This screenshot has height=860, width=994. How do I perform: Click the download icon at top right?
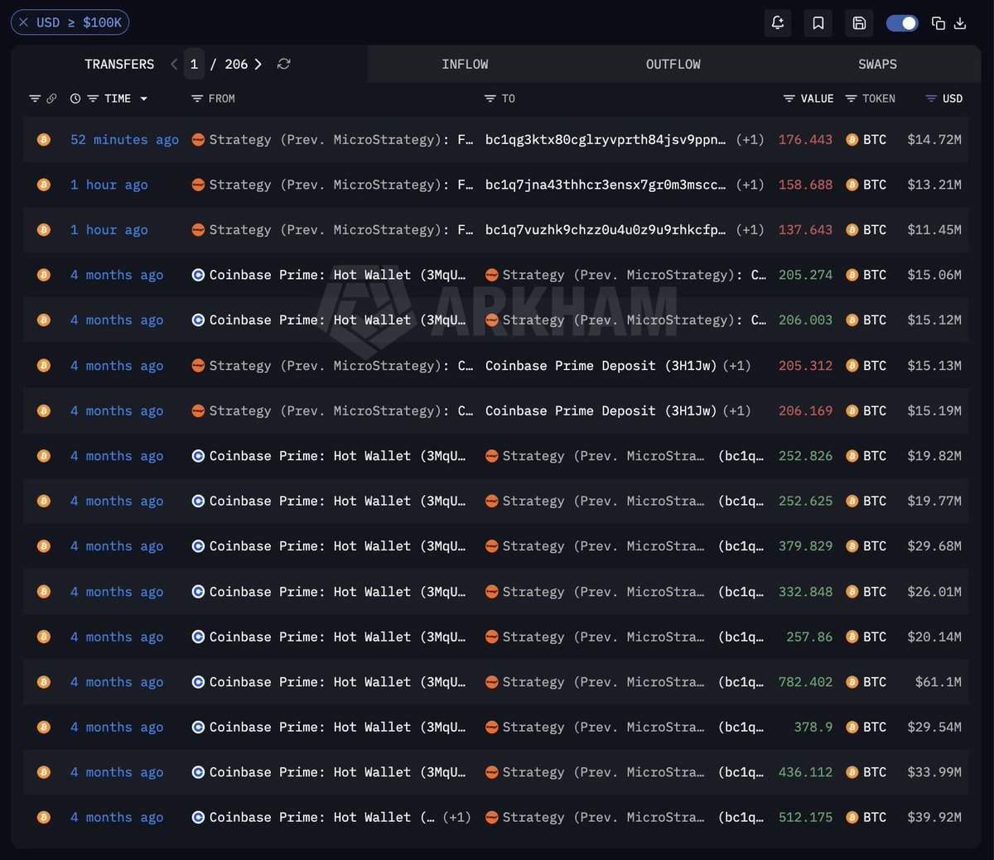pyautogui.click(x=960, y=23)
